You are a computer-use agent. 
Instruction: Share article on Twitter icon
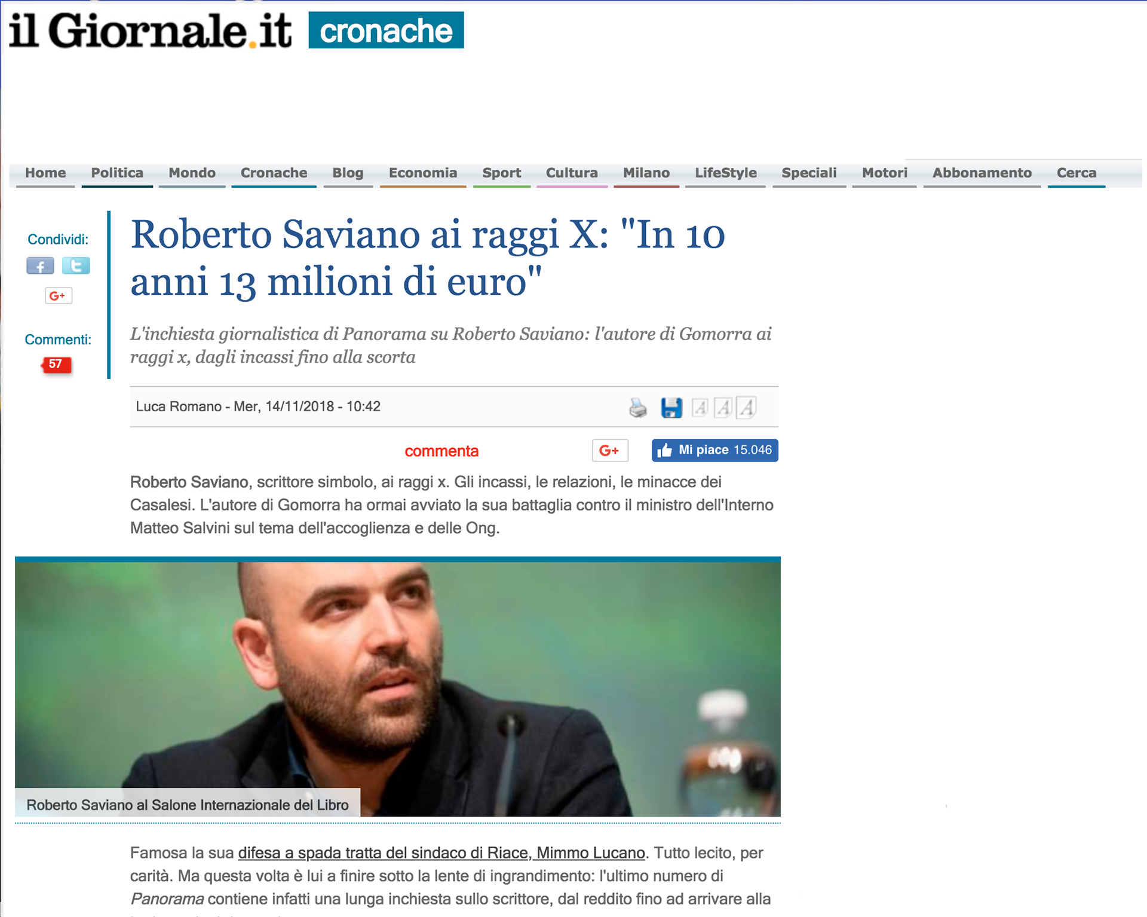76,265
